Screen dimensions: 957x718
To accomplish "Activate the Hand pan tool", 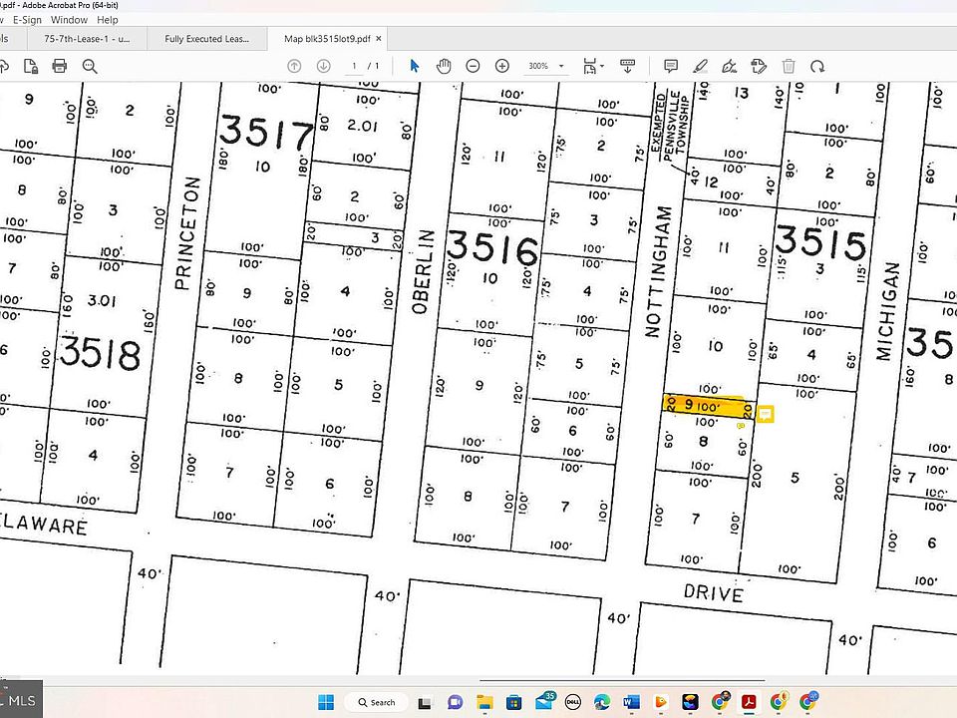I will coord(444,66).
